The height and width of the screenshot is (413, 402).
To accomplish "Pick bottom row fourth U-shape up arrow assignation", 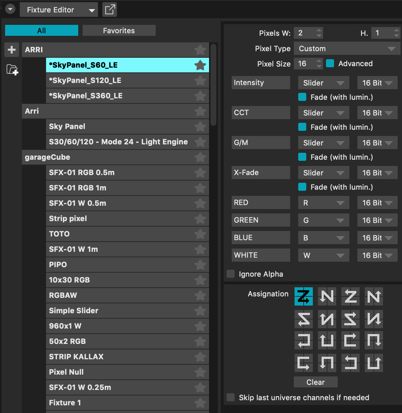I will pyautogui.click(x=374, y=363).
